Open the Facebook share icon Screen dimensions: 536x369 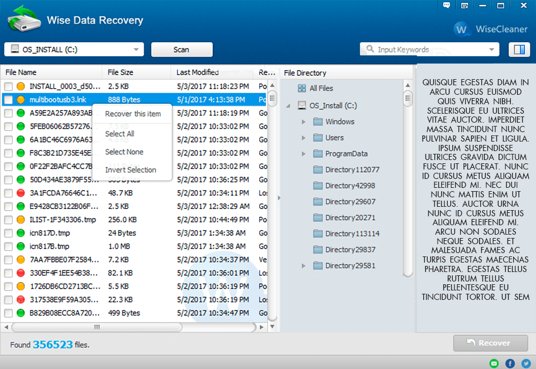(x=509, y=363)
